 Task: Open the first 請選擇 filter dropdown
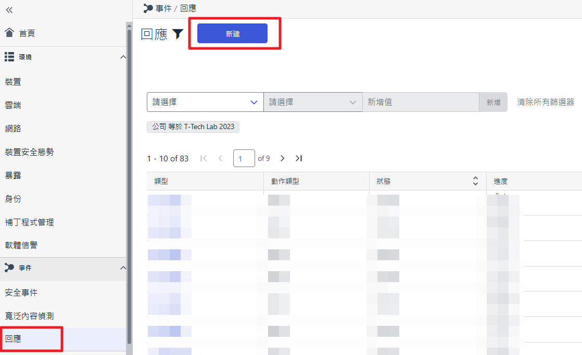pos(205,102)
